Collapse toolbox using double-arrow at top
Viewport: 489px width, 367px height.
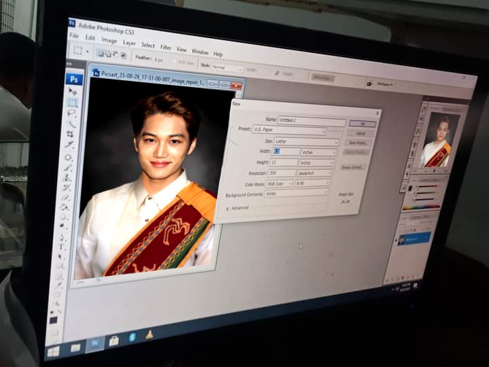click(69, 64)
